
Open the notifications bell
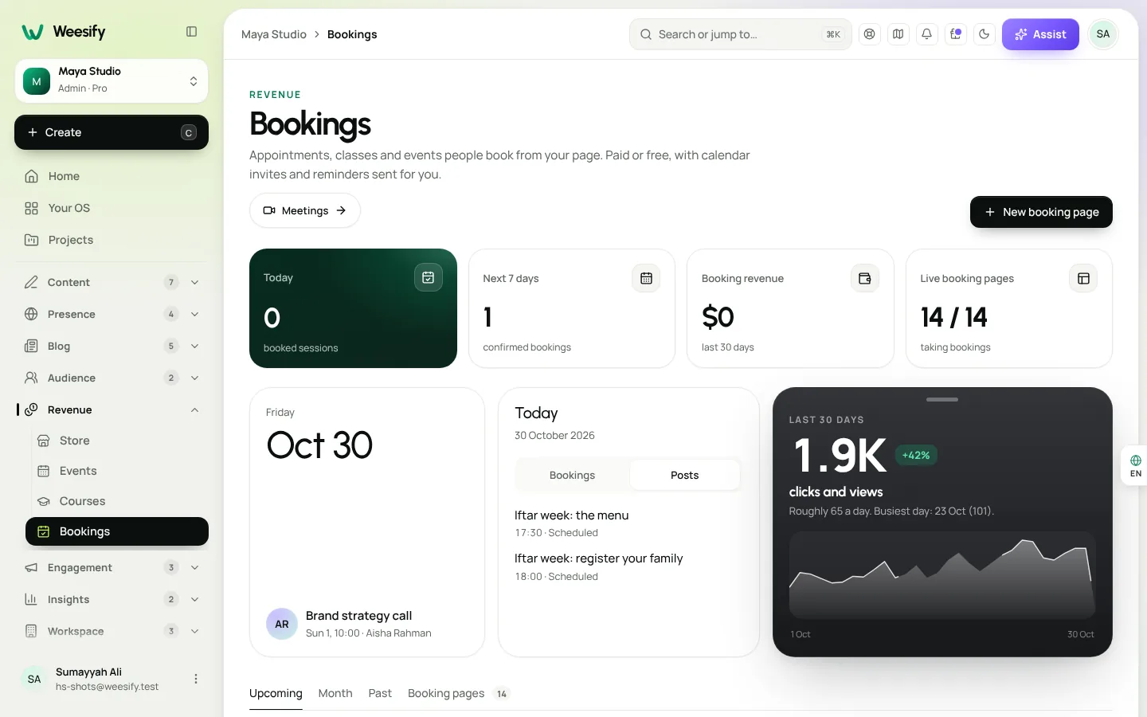click(927, 34)
